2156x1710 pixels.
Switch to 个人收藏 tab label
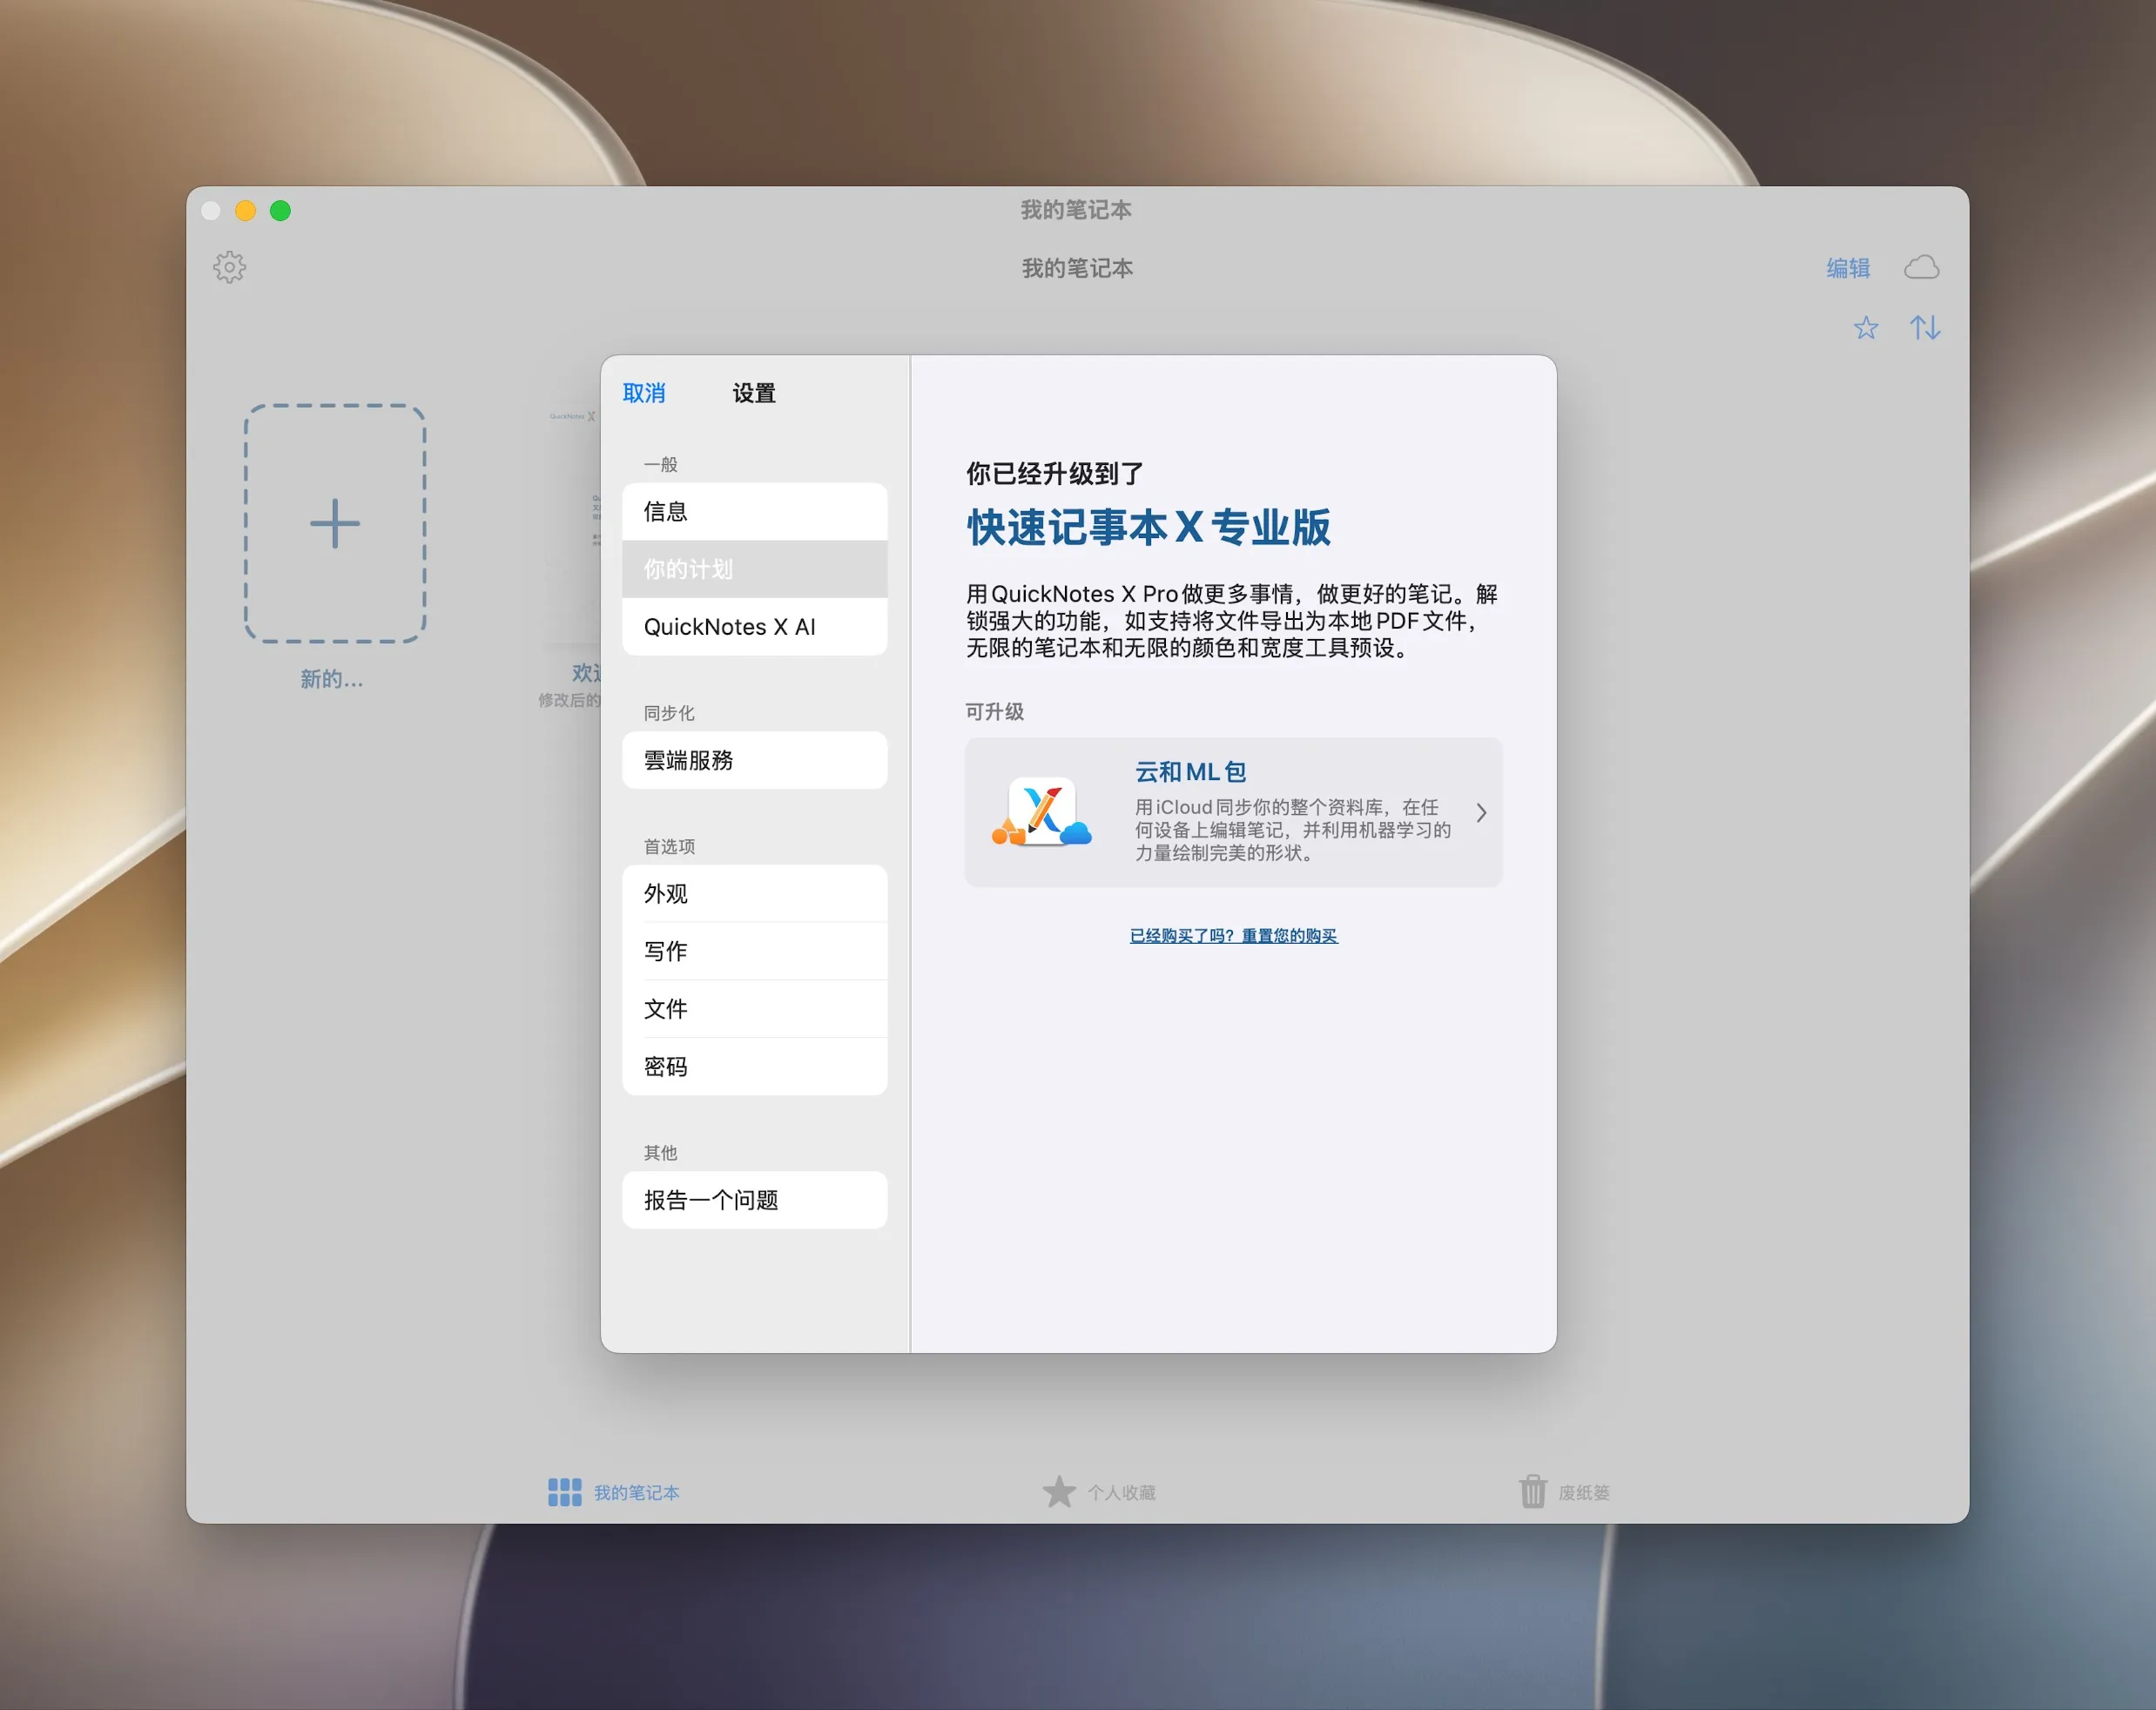point(1122,1493)
